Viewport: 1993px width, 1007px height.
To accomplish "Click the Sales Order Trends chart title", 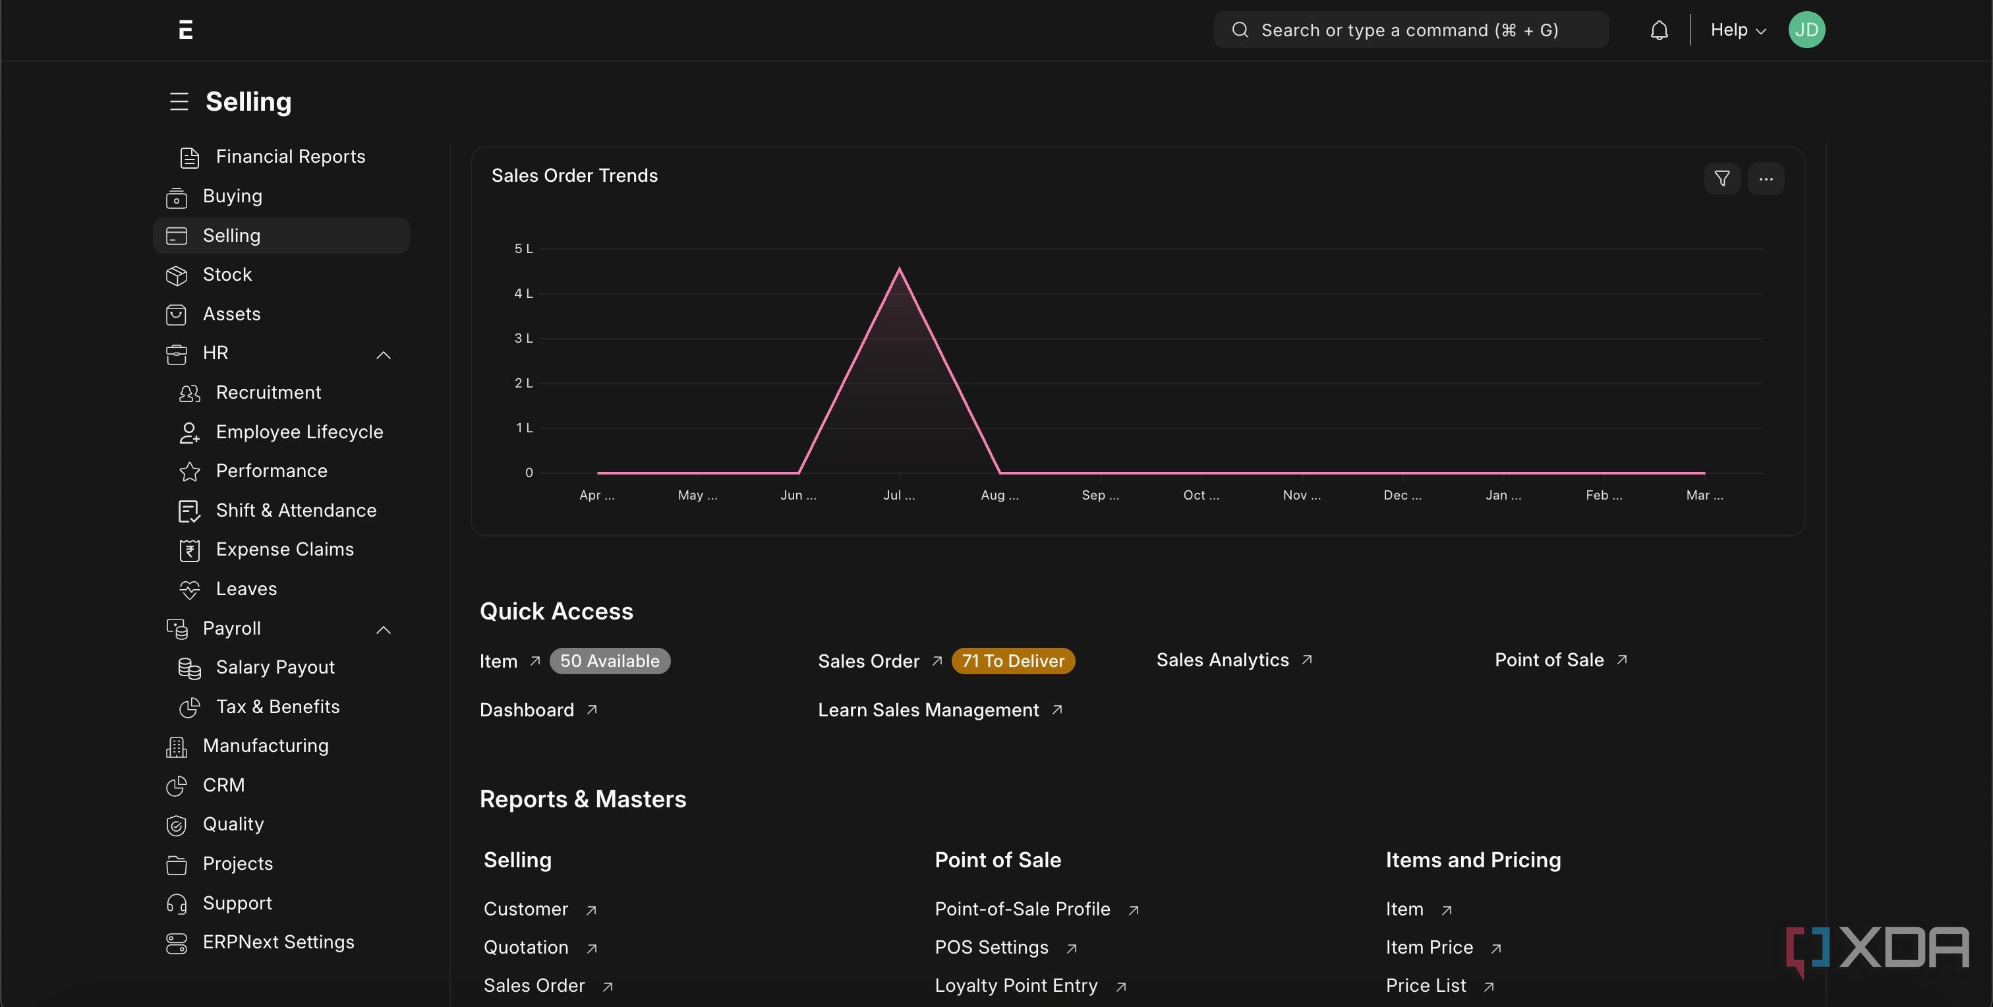I will pyautogui.click(x=574, y=175).
